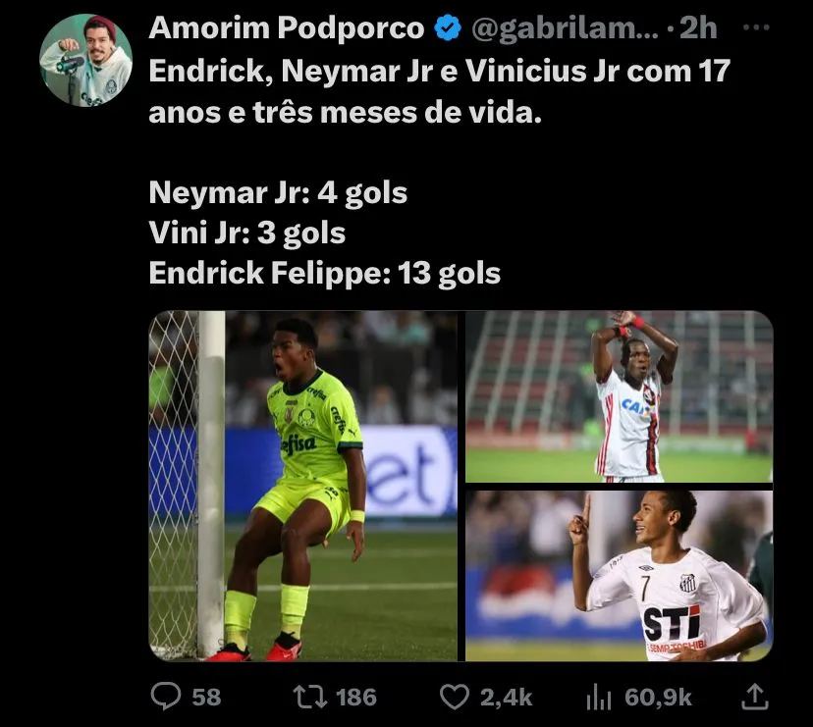Image resolution: width=813 pixels, height=727 pixels.
Task: Share the tweet with the upload icon
Action: [x=754, y=696]
